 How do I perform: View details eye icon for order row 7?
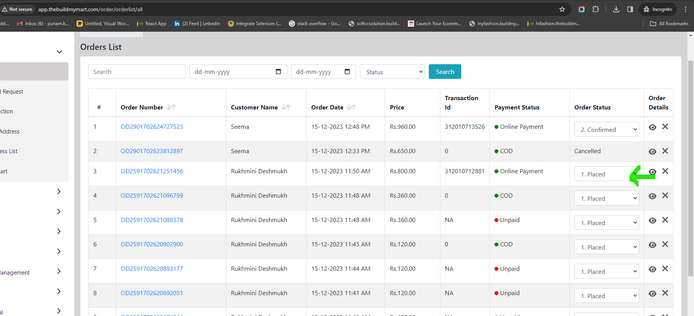[x=652, y=269]
